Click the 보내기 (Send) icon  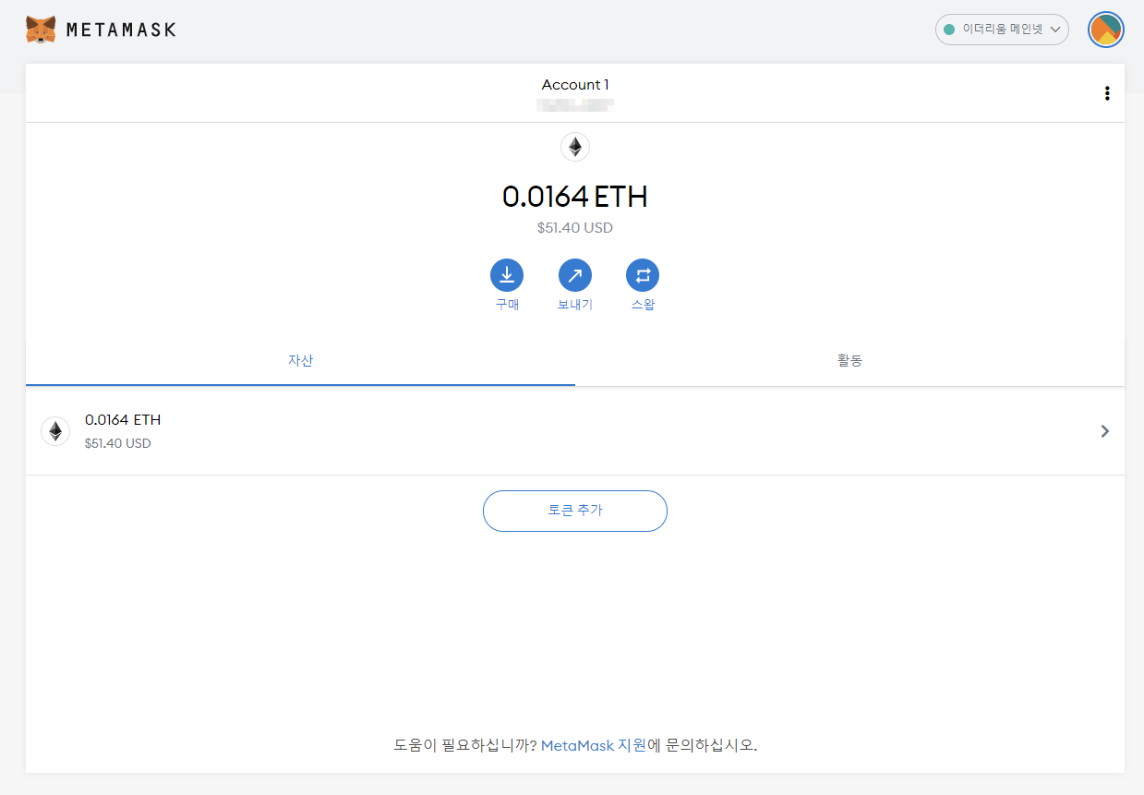(x=574, y=273)
